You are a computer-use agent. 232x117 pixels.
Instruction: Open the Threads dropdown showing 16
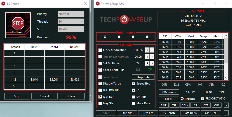coord(71,22)
